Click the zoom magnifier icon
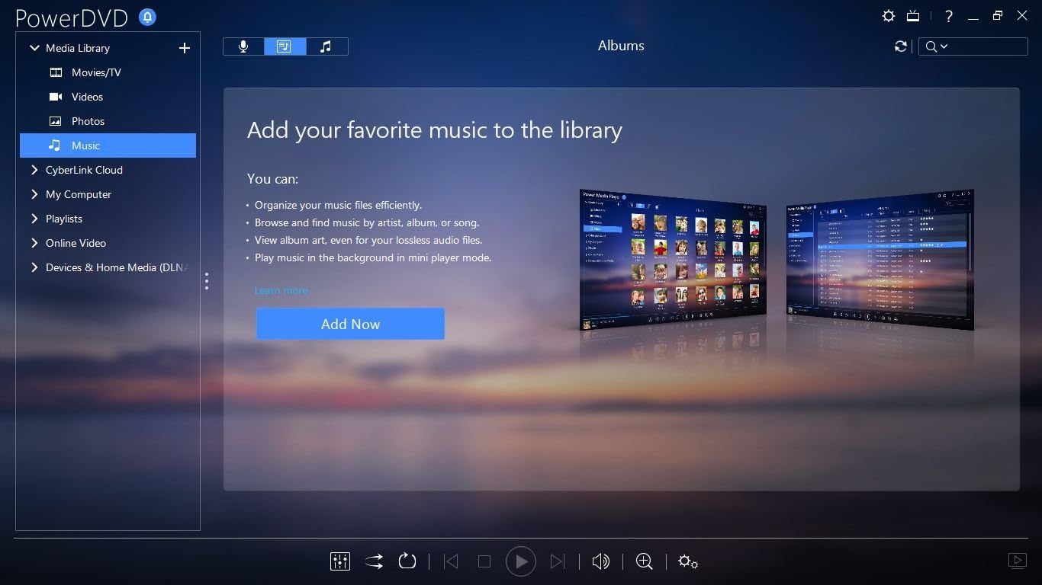 point(644,561)
